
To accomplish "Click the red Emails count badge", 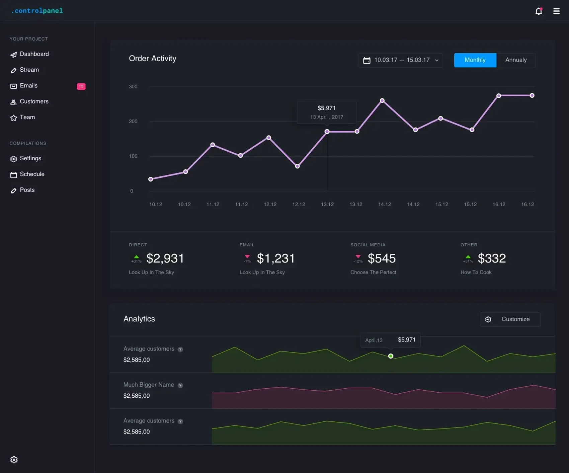I will (81, 86).
